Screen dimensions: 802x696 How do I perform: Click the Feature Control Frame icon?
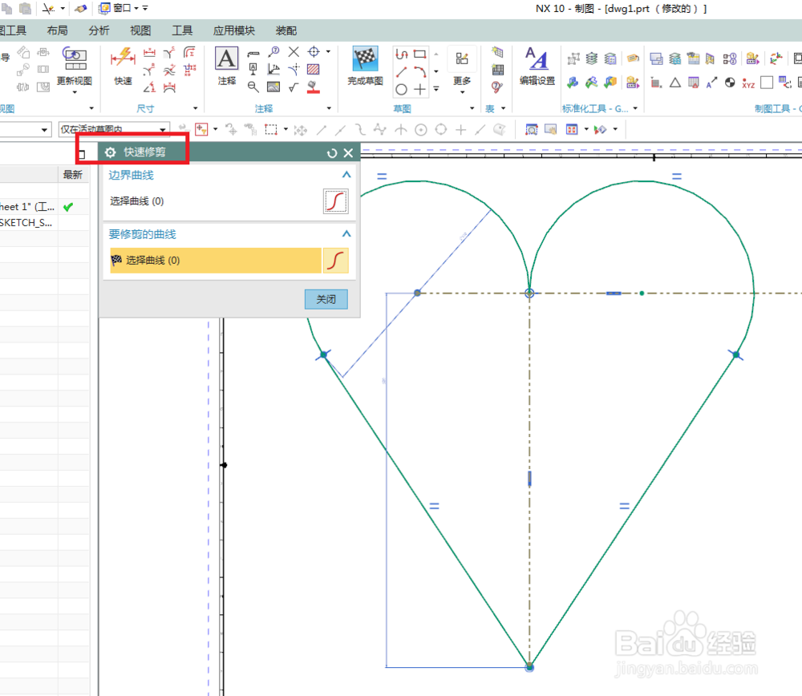tap(253, 54)
